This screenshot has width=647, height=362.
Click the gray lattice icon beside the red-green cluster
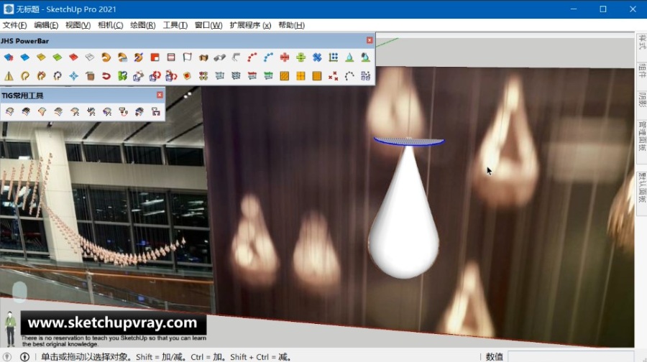pos(219,76)
